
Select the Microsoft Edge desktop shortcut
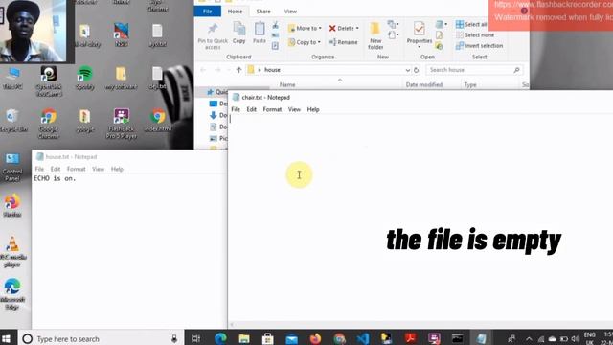(x=12, y=294)
